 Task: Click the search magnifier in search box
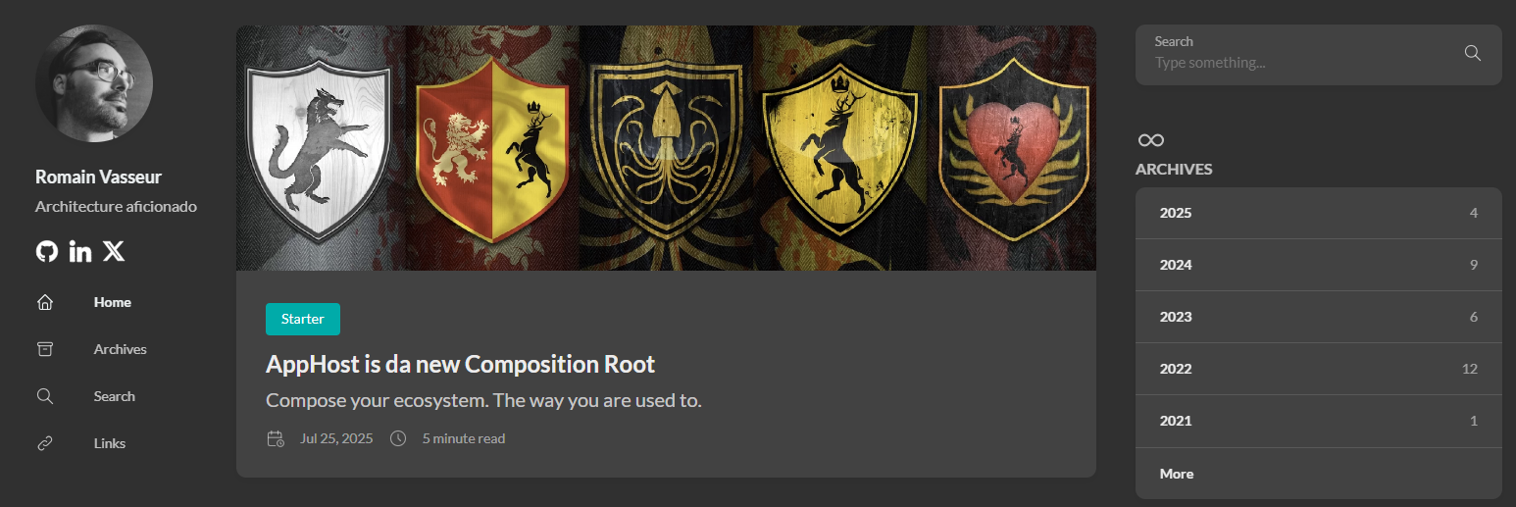pyautogui.click(x=1472, y=53)
